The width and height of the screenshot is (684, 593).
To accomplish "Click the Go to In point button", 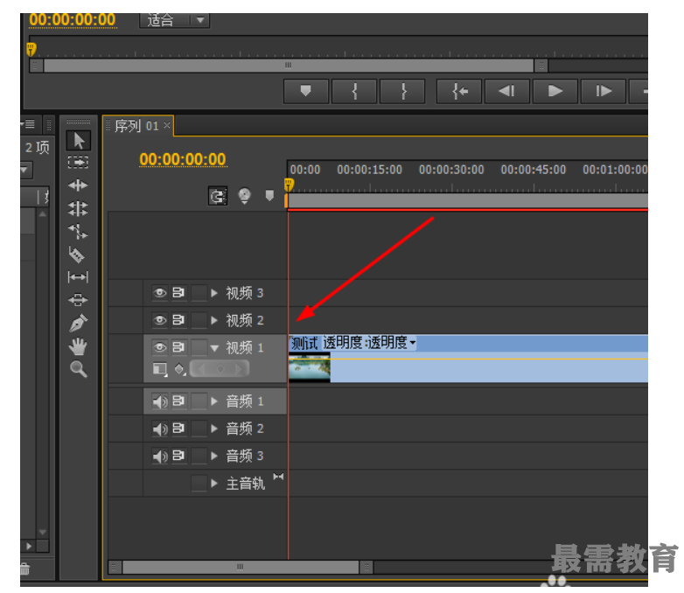I will (x=459, y=91).
